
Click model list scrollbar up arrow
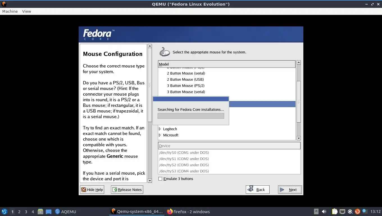[x=299, y=62]
